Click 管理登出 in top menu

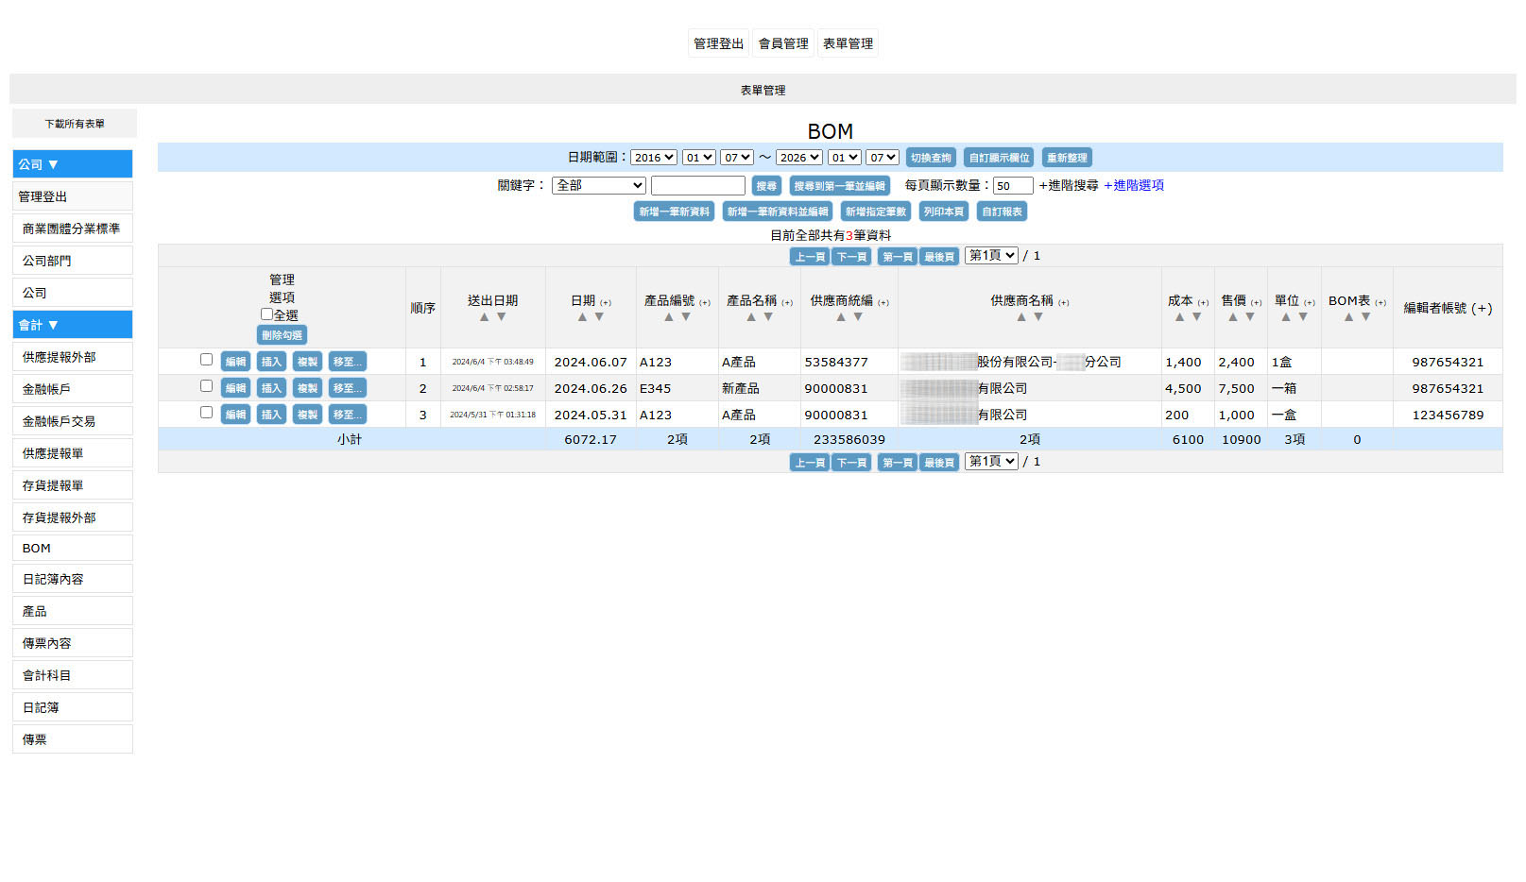tap(718, 43)
